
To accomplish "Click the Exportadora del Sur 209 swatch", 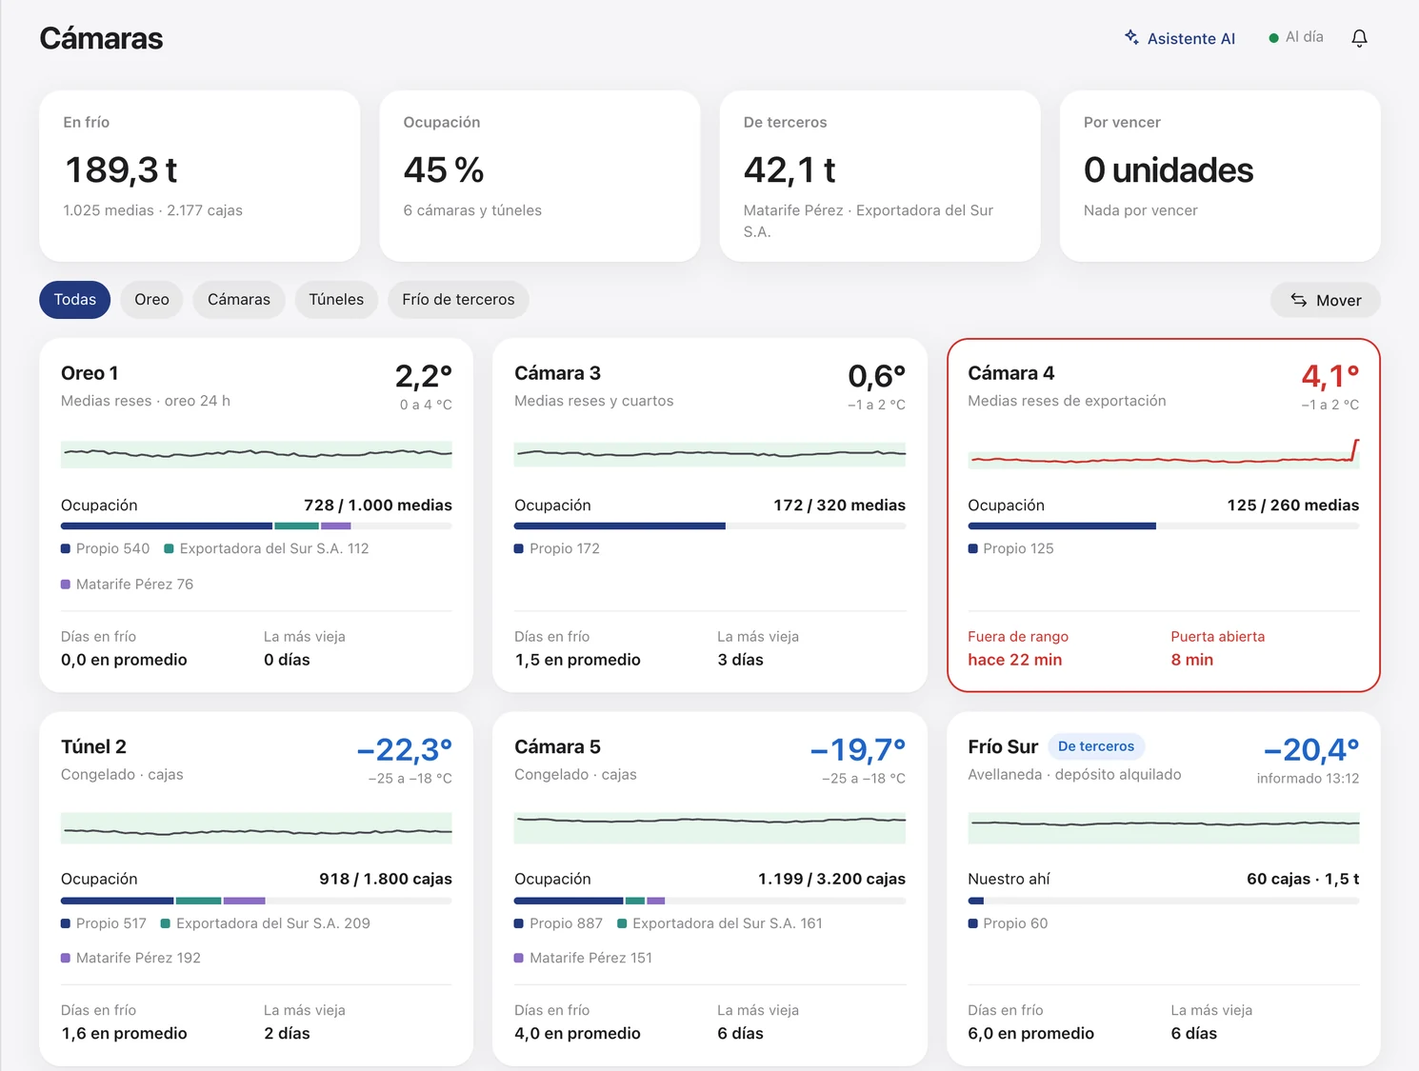I will click(166, 923).
